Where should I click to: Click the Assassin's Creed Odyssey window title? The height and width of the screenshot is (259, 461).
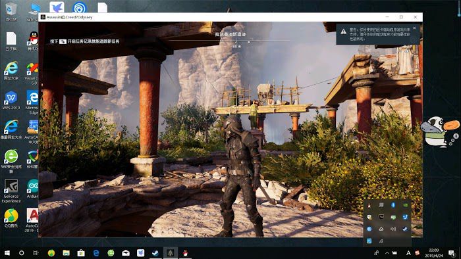(x=69, y=17)
